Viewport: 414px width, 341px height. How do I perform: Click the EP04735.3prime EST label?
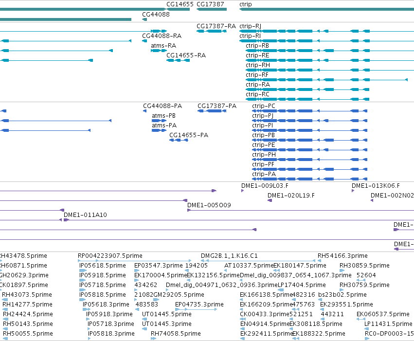(x=199, y=305)
